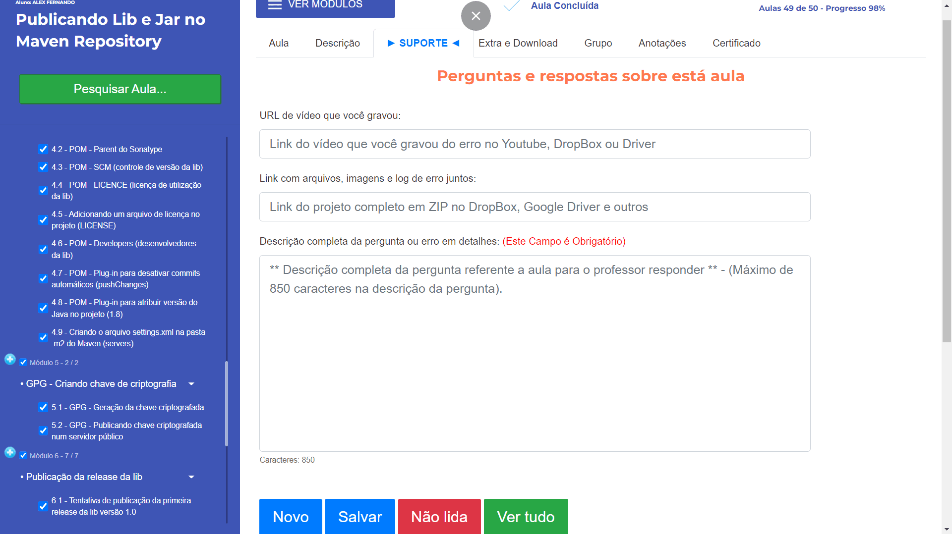The height and width of the screenshot is (534, 952).
Task: Click the Publicando Lib e Jar course title
Action: coord(111,30)
